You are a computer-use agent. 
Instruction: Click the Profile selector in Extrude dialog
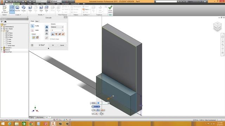[x=32, y=26]
